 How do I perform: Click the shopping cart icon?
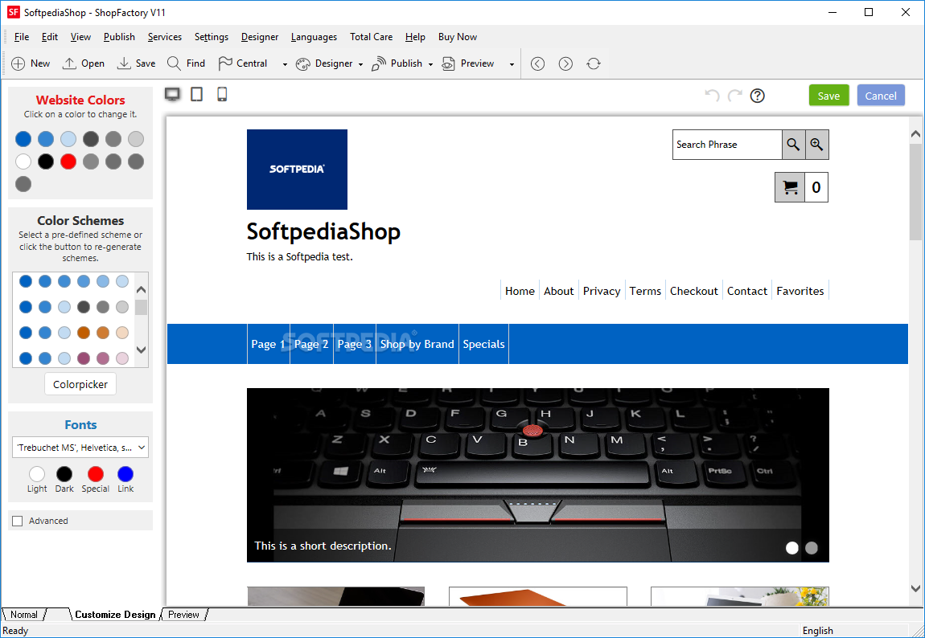click(790, 187)
